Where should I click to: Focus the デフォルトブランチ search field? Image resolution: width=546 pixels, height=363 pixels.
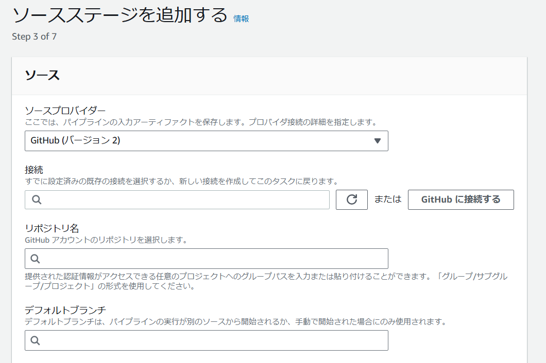click(x=206, y=340)
